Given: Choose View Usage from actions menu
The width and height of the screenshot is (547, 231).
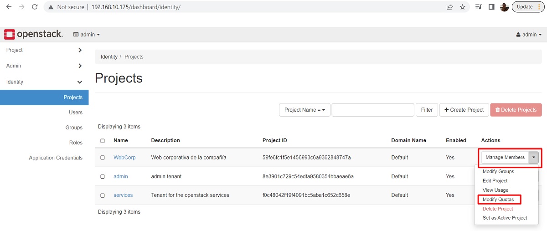Looking at the screenshot, I should (495, 190).
